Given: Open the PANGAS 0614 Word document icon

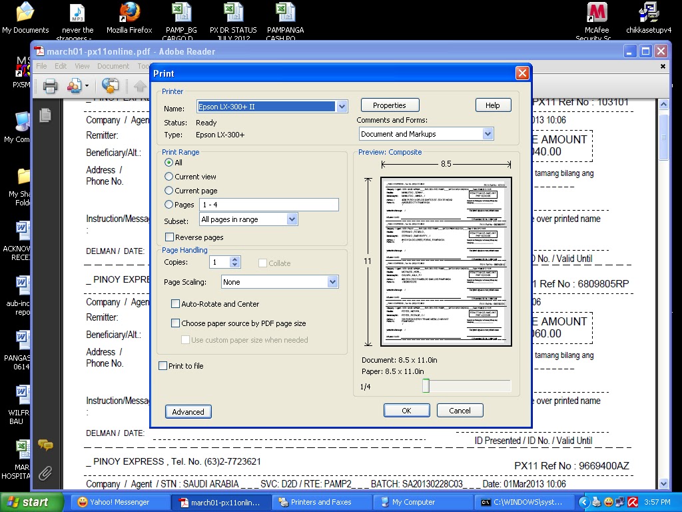Looking at the screenshot, I should pyautogui.click(x=19, y=351).
